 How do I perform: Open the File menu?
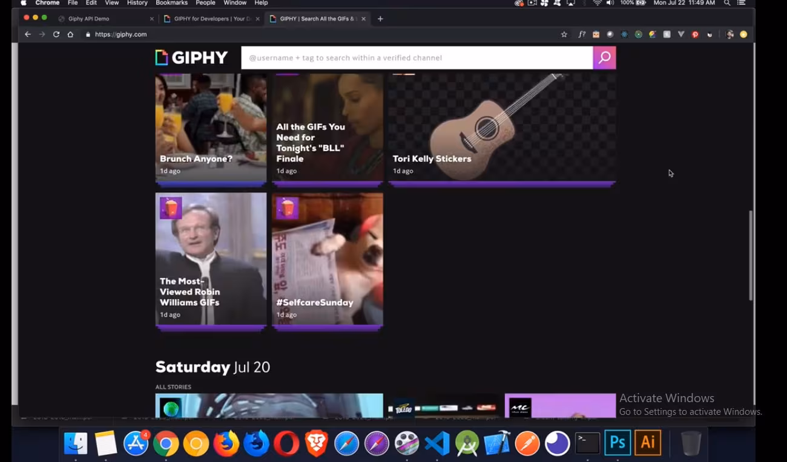[x=73, y=3]
